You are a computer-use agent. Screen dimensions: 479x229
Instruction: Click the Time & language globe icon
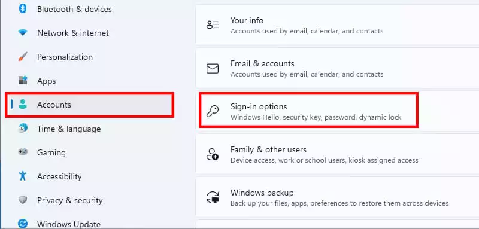coord(23,129)
